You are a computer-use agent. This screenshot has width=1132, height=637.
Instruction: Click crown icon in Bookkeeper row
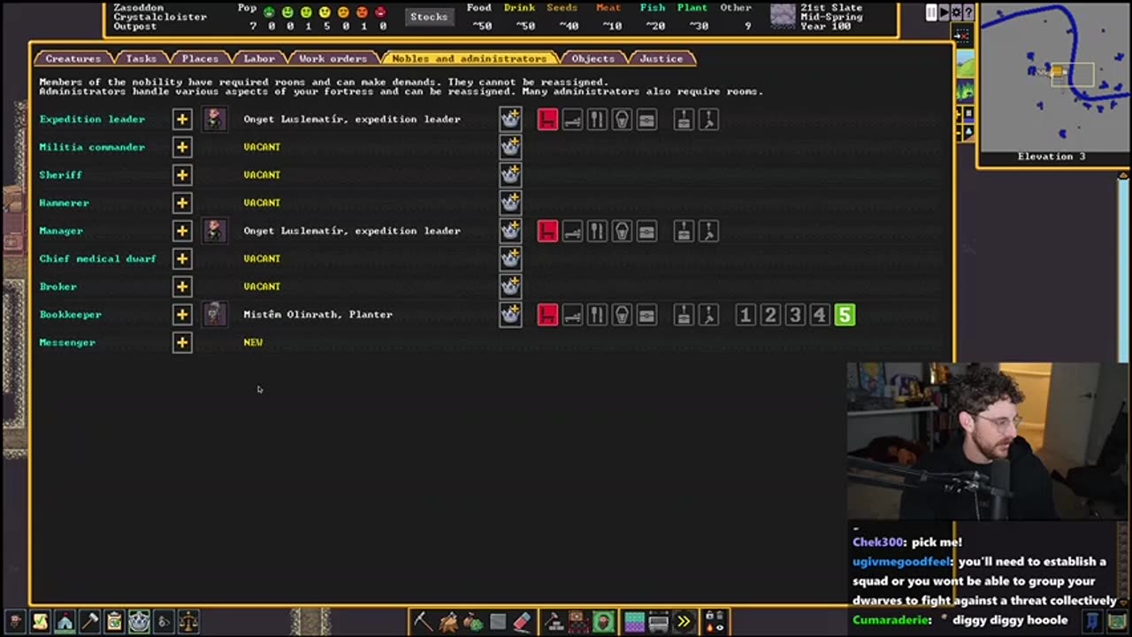tap(510, 315)
